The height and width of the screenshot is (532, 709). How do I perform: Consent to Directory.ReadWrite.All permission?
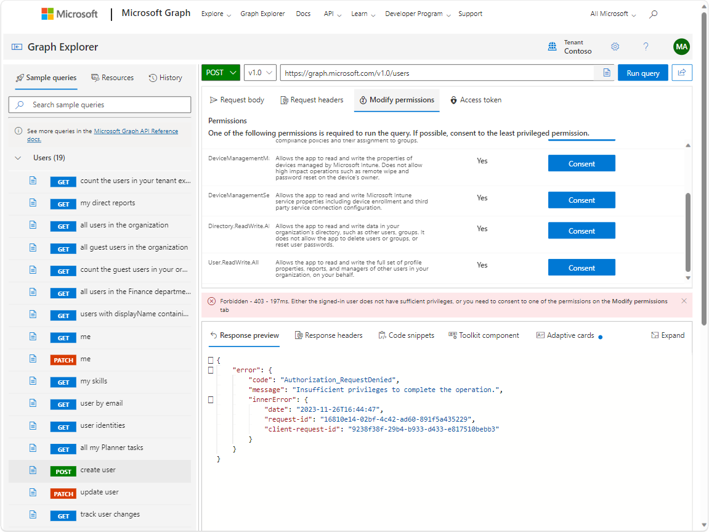(581, 231)
